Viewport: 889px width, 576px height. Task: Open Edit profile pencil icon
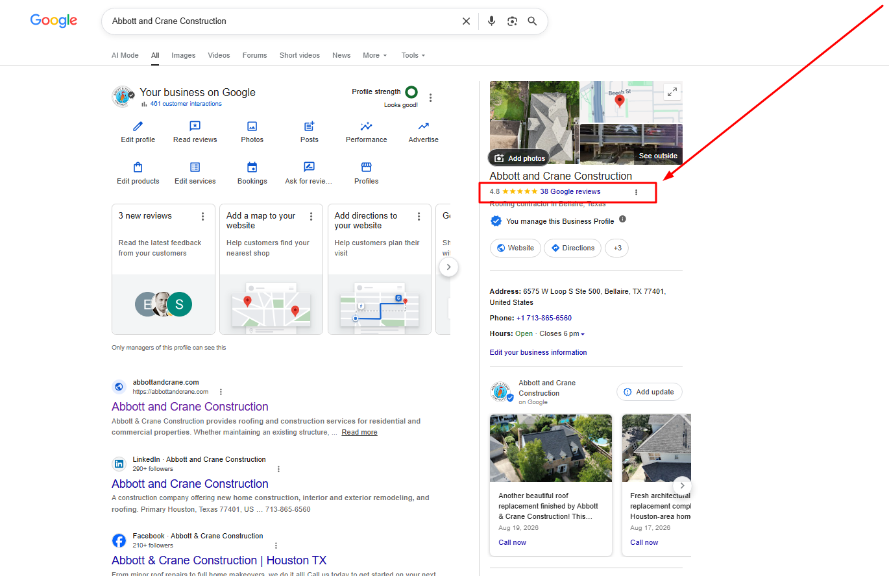point(138,126)
